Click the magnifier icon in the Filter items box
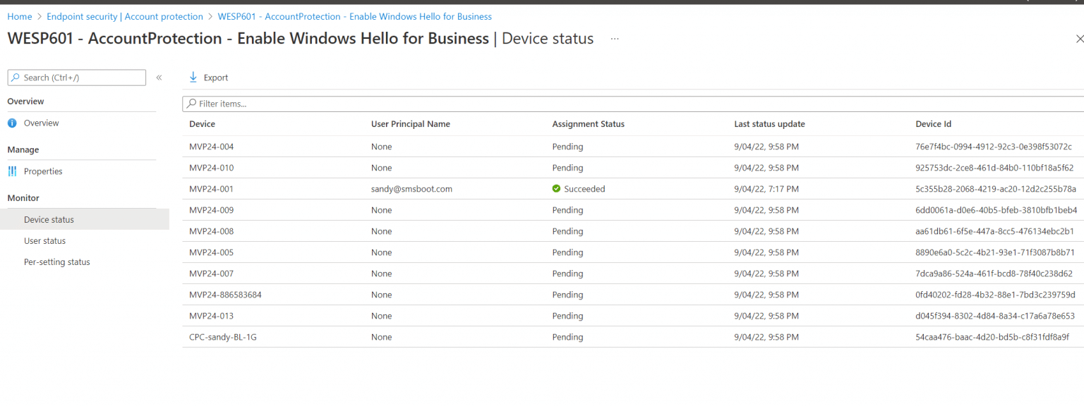This screenshot has height=406, width=1084. point(191,103)
